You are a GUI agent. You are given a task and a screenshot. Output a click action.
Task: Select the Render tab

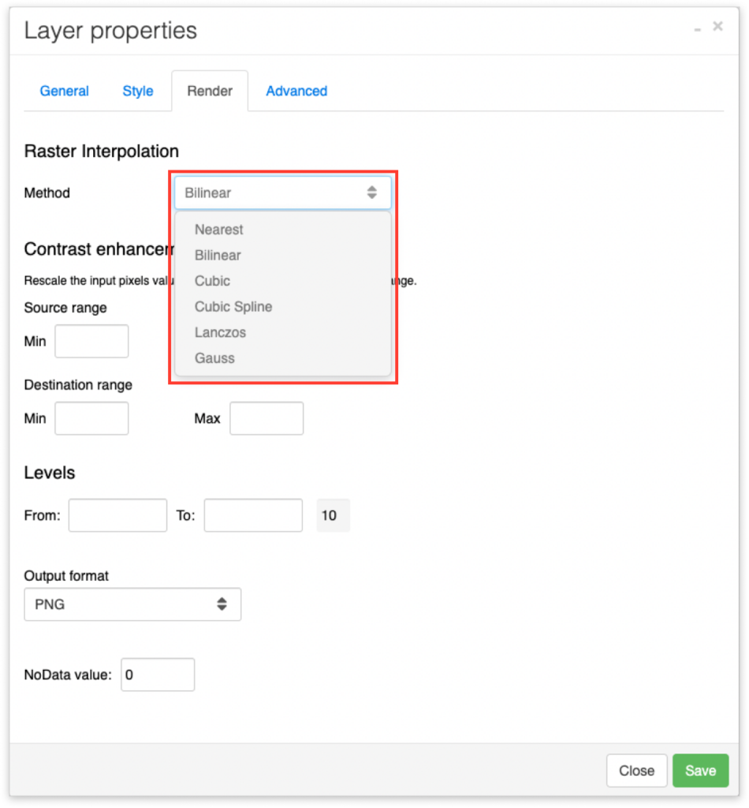click(x=209, y=90)
